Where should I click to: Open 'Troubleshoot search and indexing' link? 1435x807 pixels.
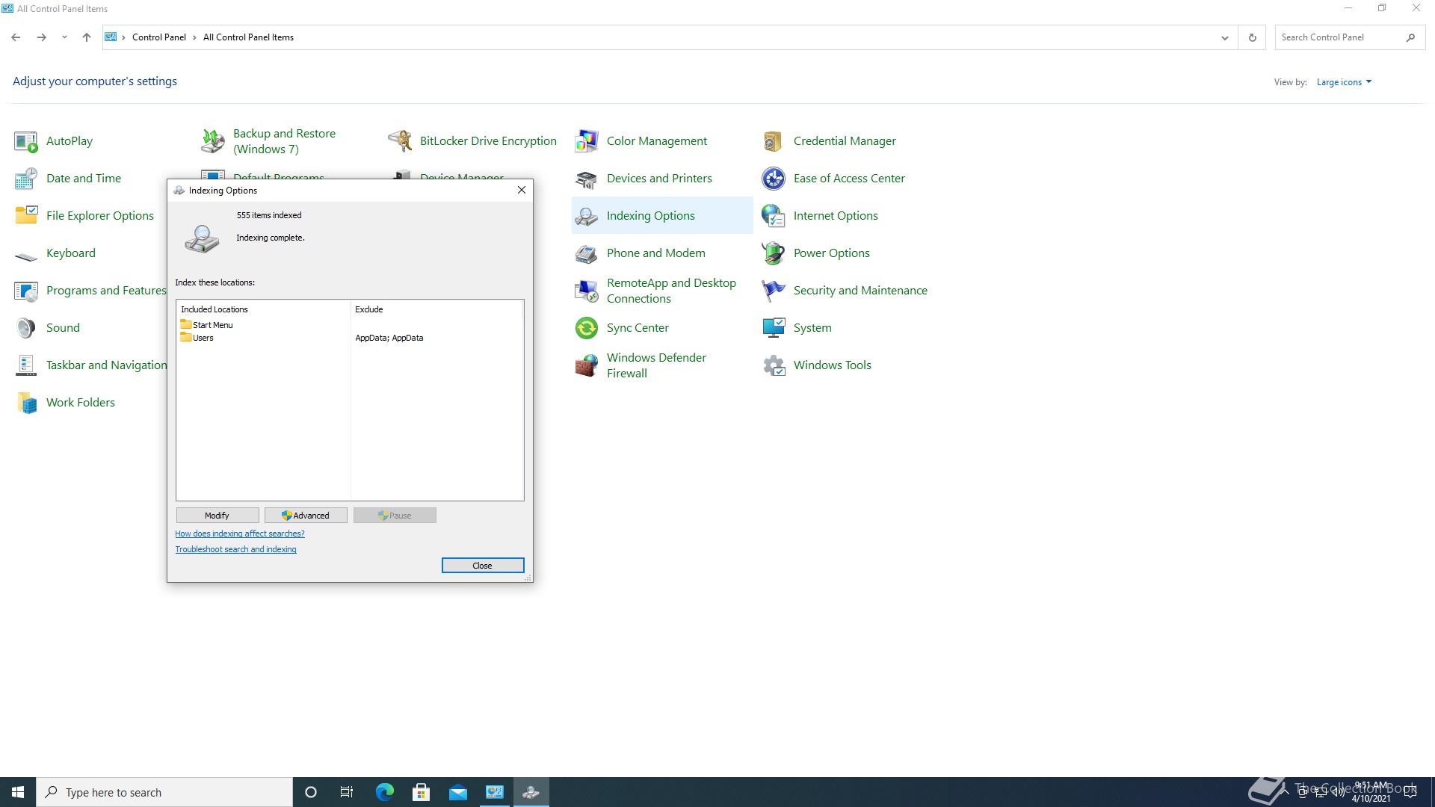click(235, 549)
